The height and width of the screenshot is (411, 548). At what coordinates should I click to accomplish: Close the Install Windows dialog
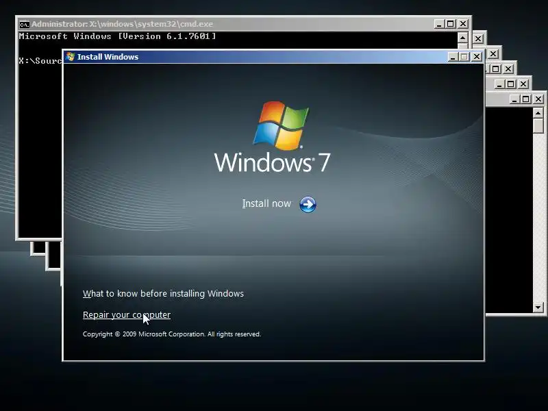[x=476, y=57]
